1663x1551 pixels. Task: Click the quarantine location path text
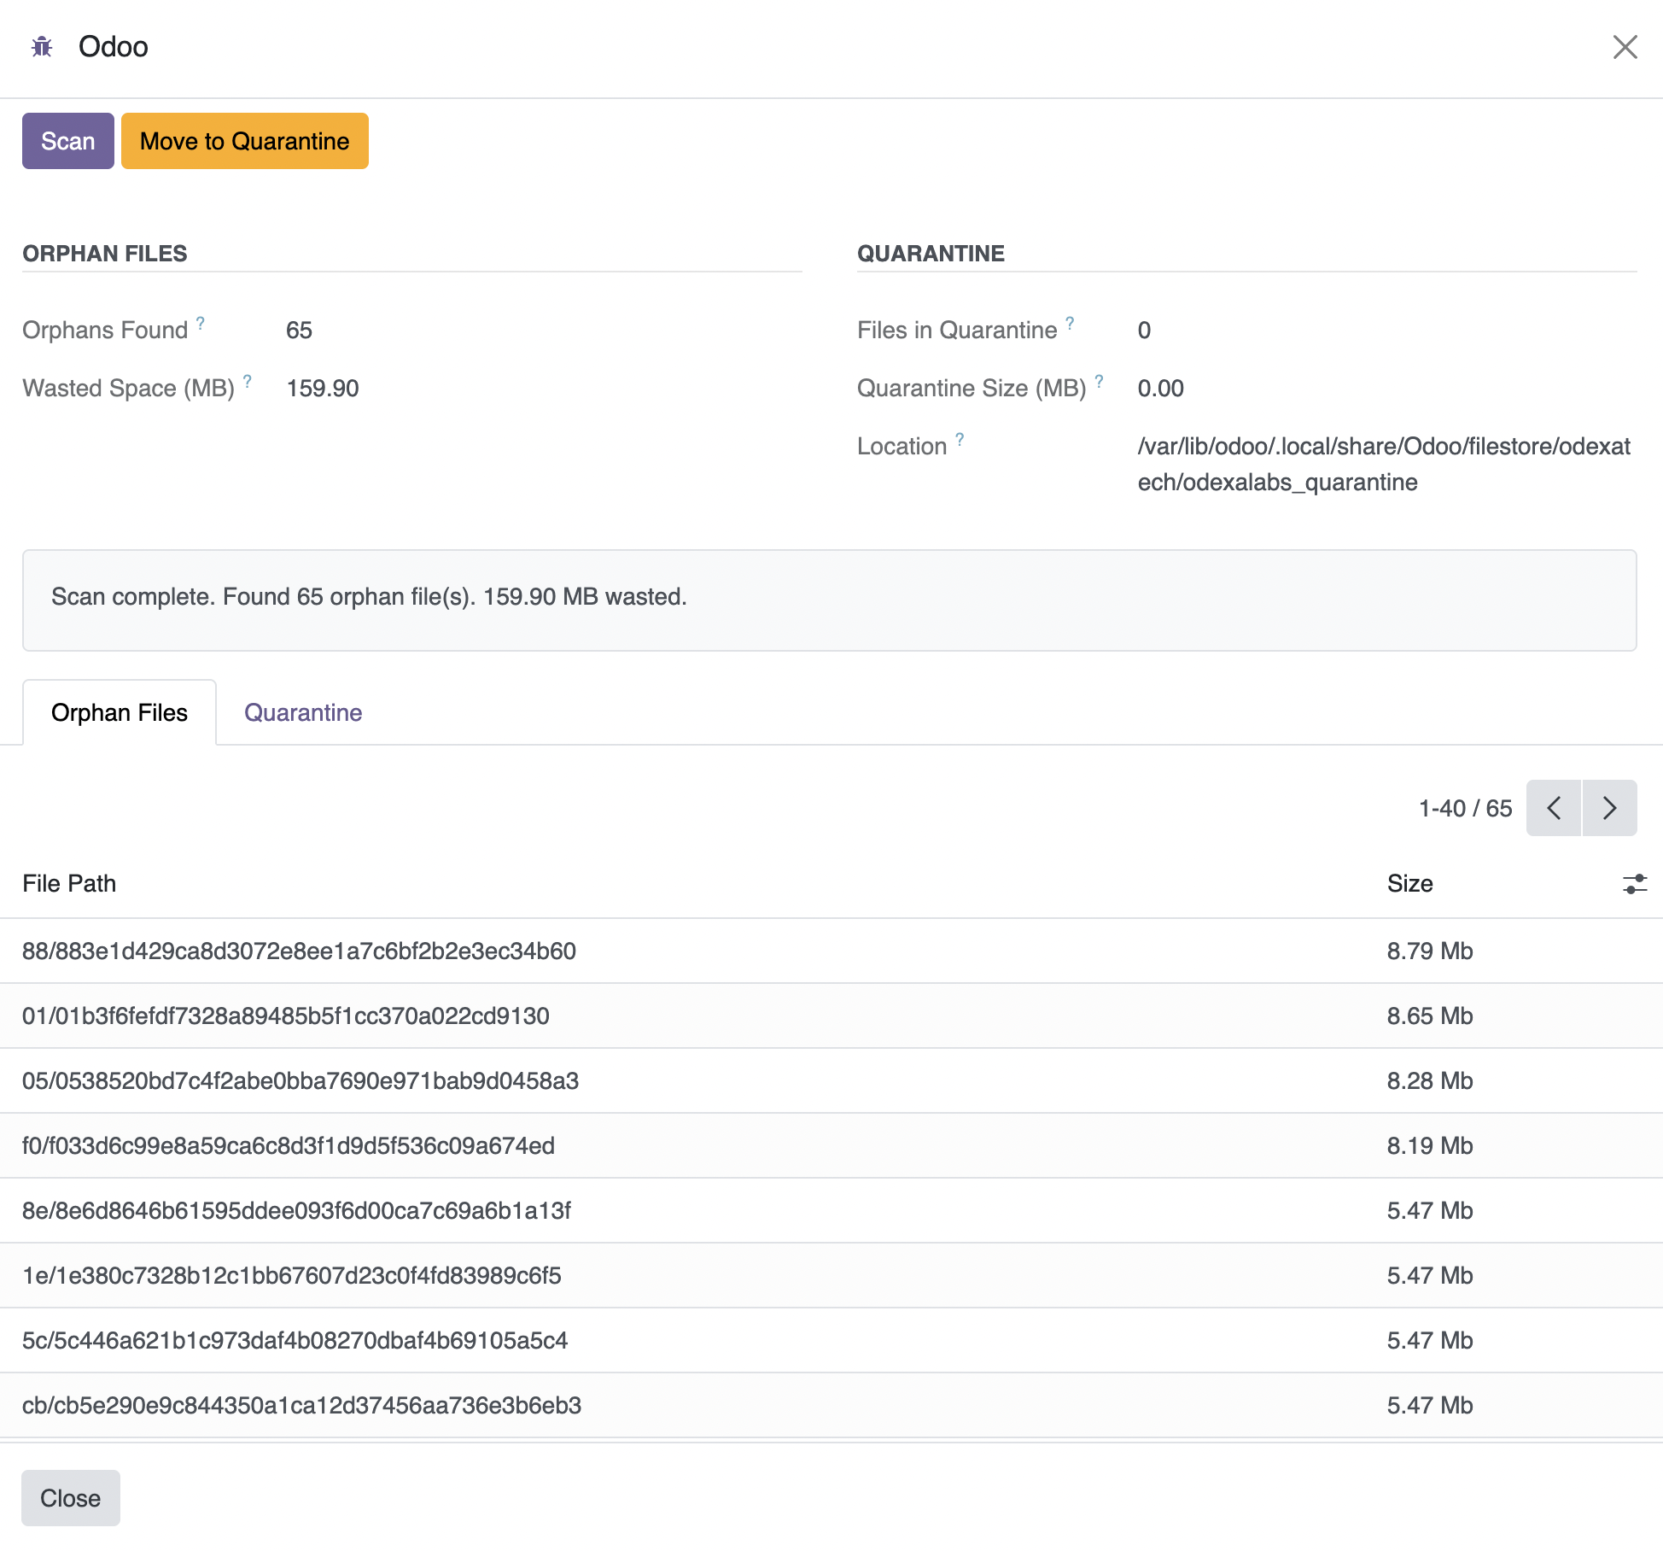pyautogui.click(x=1384, y=465)
